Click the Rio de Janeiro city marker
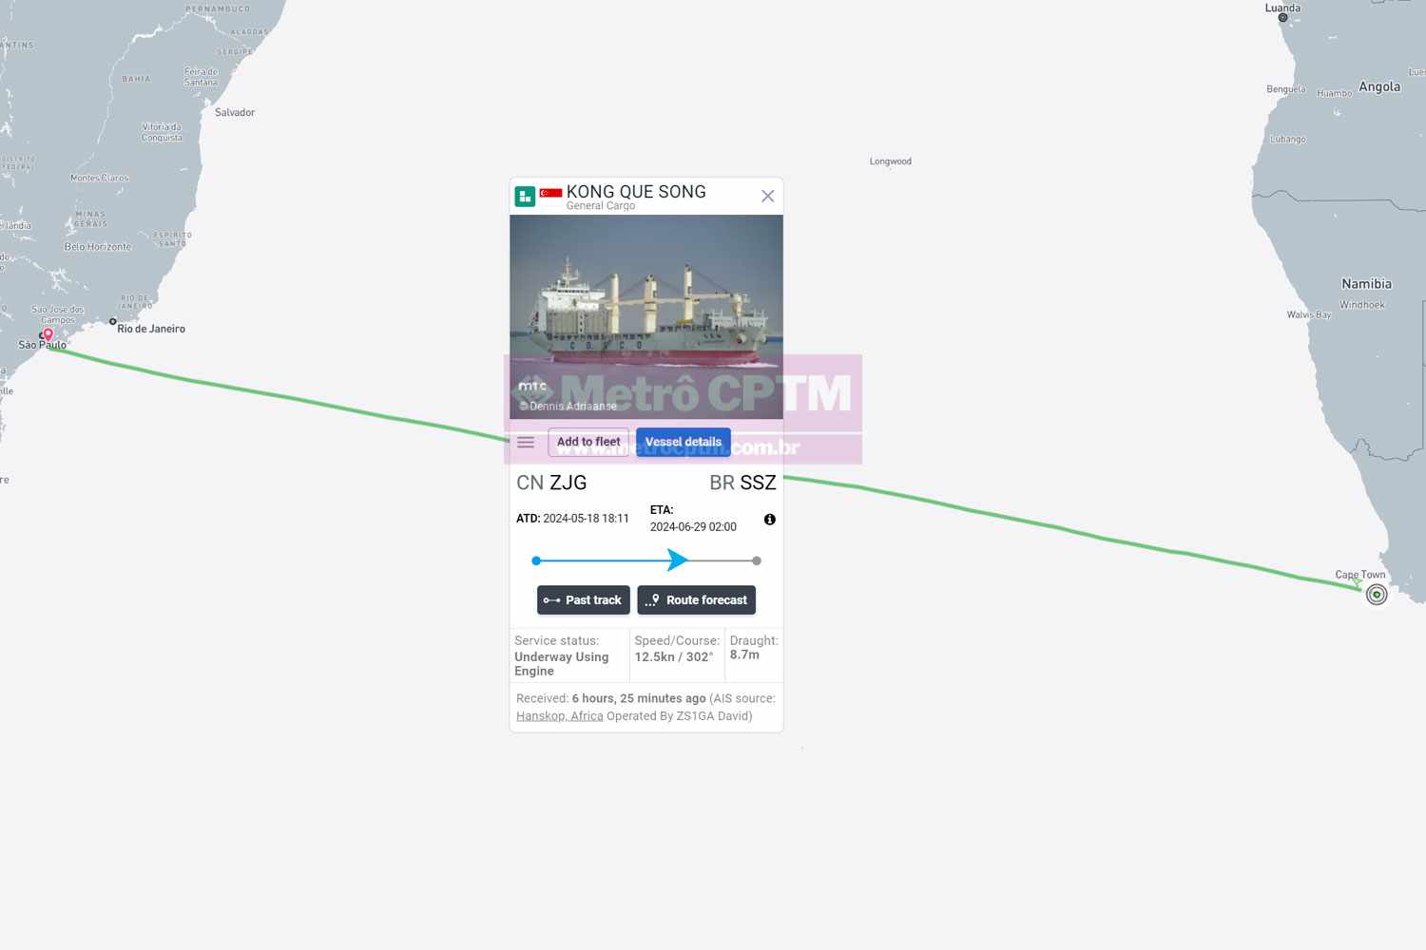This screenshot has height=950, width=1426. click(113, 322)
